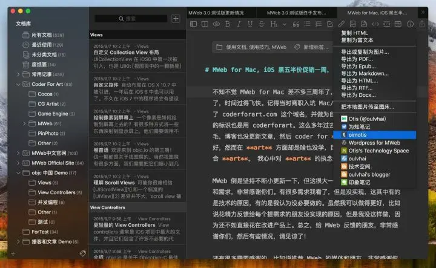Choose 导出为 Docx menu item
This screenshot has width=436, height=268.
[x=375, y=95]
